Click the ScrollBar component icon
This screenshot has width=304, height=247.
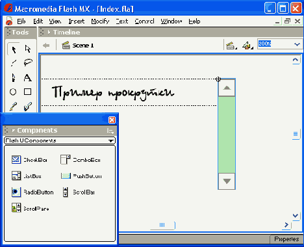66,192
